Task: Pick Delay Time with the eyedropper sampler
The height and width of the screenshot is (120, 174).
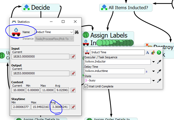Action: point(159,71)
